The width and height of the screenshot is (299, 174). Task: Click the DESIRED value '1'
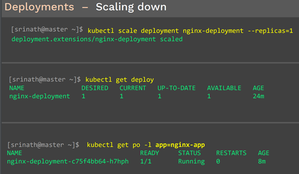[x=83, y=96]
